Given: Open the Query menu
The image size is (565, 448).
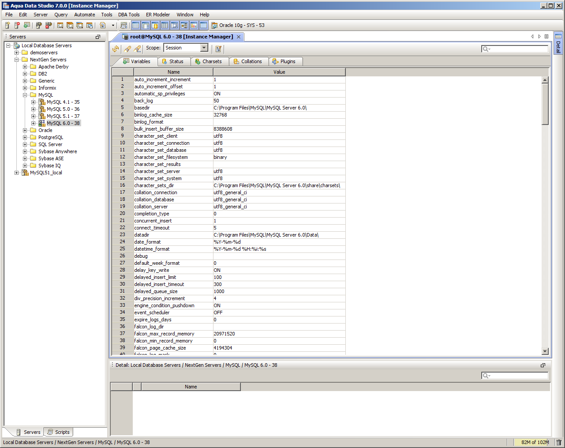Looking at the screenshot, I should coord(61,15).
